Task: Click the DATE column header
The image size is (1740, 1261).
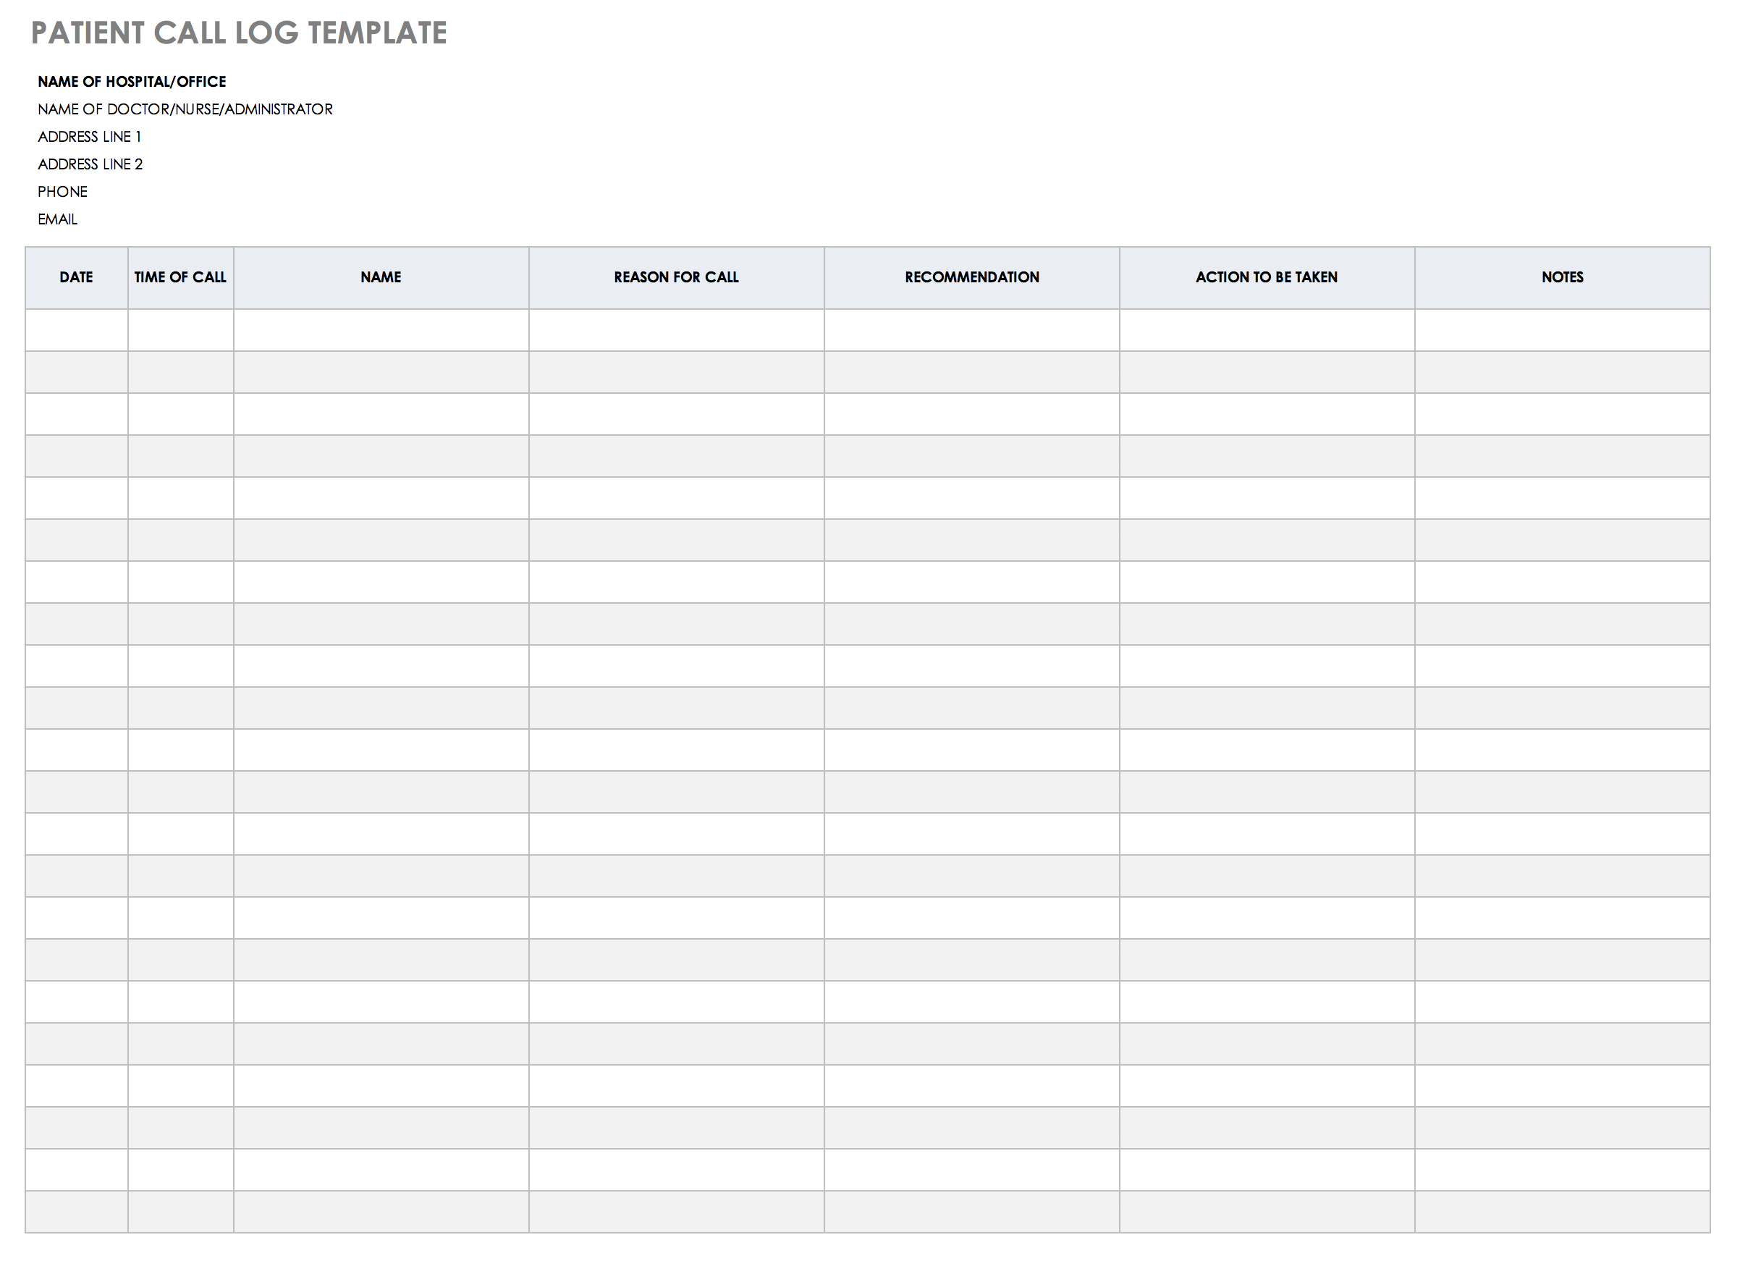Action: point(77,277)
